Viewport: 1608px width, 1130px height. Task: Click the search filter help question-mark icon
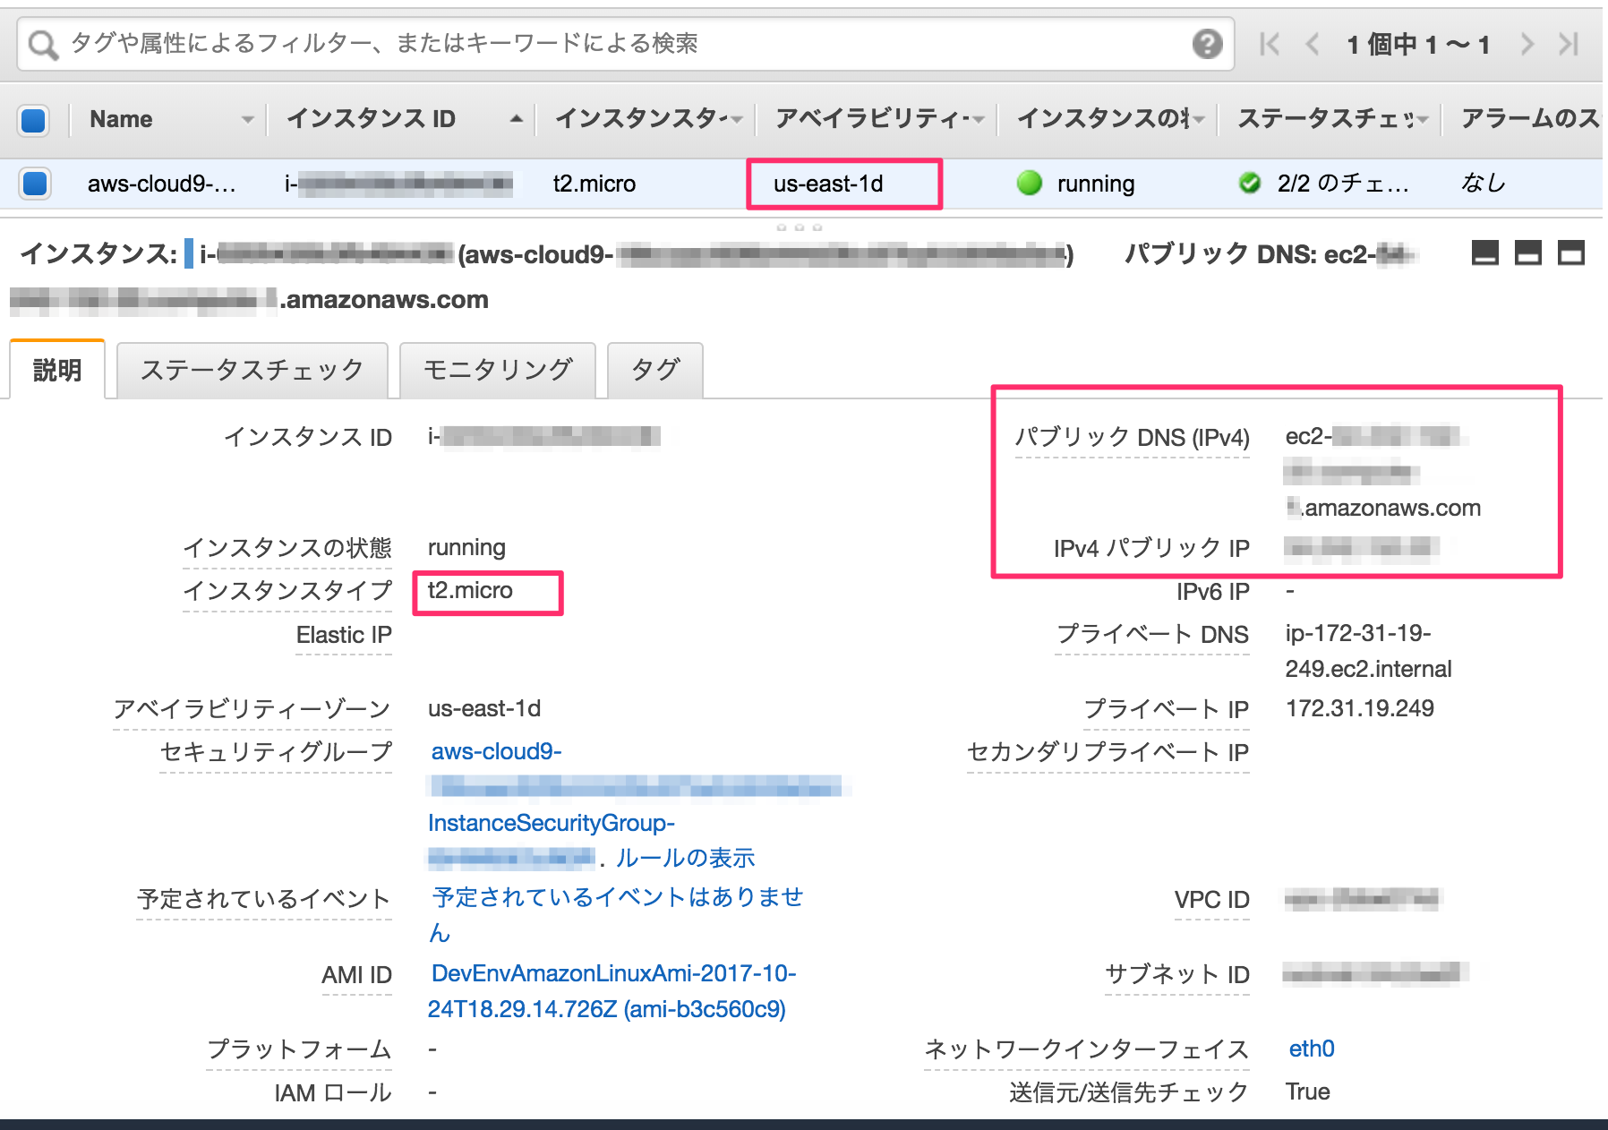point(1207,43)
